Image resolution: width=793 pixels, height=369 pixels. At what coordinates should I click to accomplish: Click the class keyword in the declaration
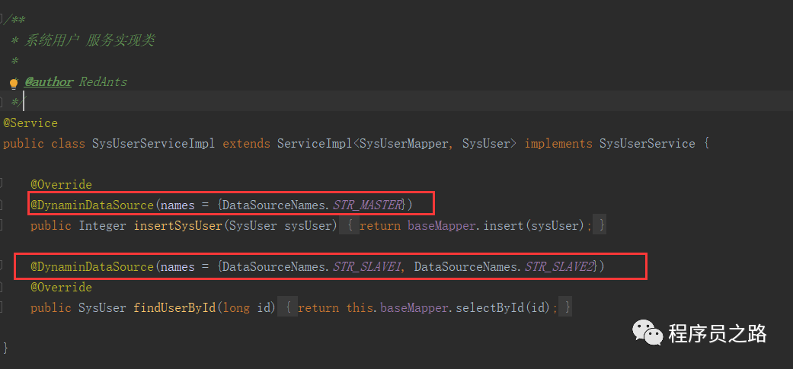(x=68, y=144)
